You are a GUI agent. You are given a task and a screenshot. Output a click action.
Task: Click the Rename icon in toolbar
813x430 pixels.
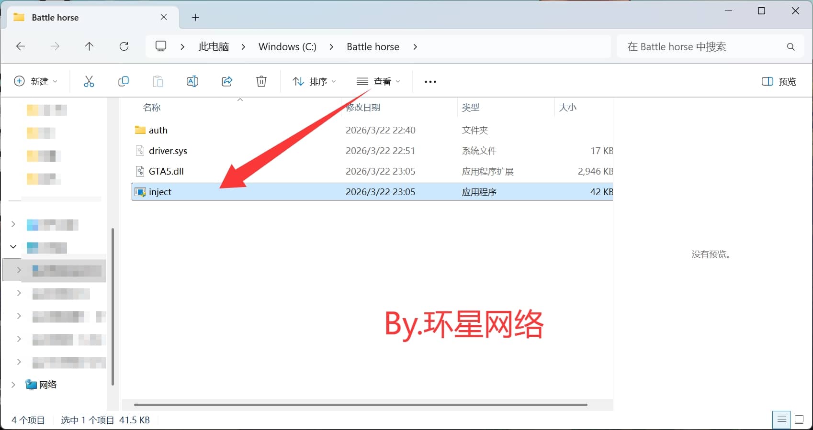pos(192,81)
